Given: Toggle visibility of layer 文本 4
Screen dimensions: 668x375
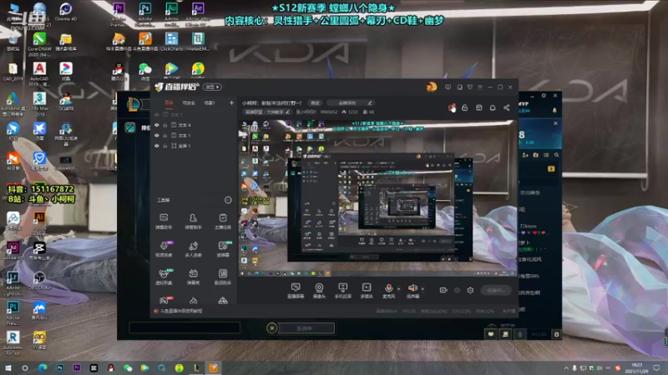Looking at the screenshot, I should (x=157, y=125).
